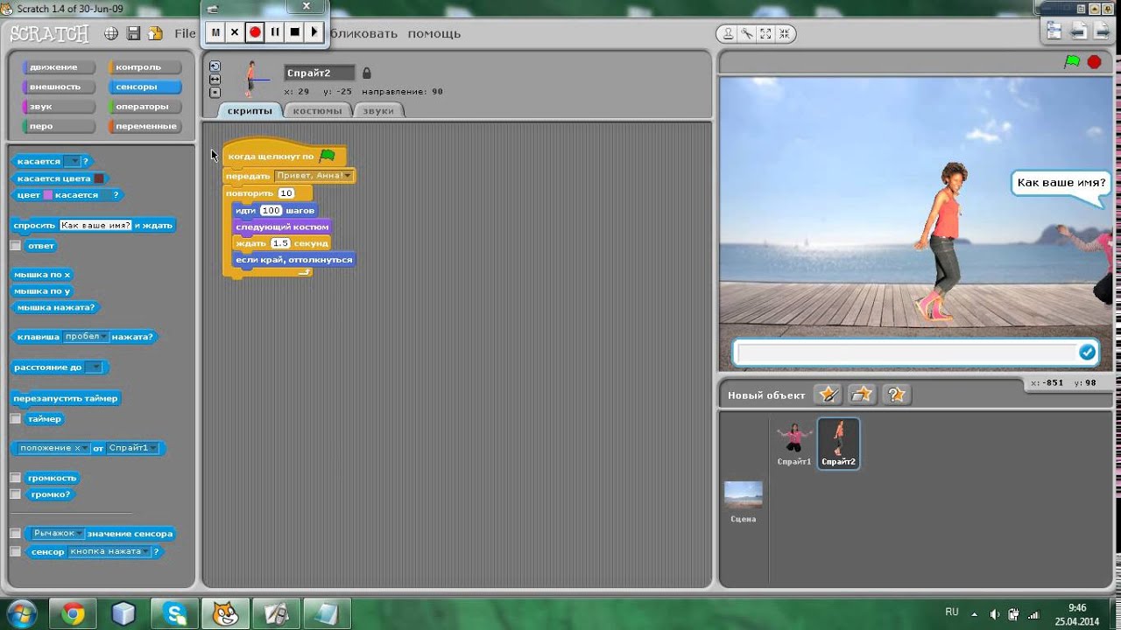Switch to the 'звуки' tab

click(378, 111)
